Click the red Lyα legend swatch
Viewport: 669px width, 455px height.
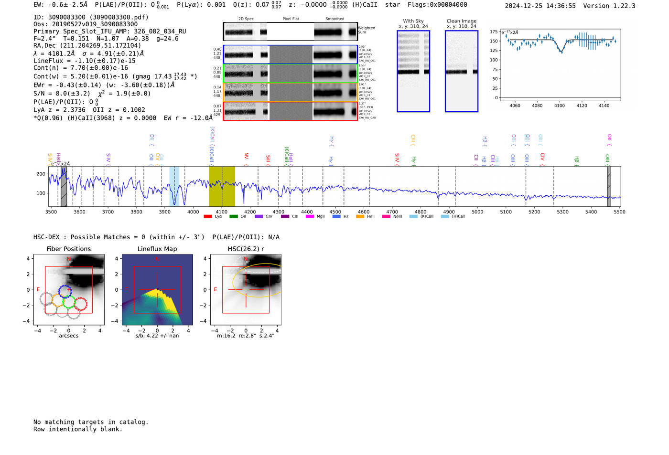207,216
